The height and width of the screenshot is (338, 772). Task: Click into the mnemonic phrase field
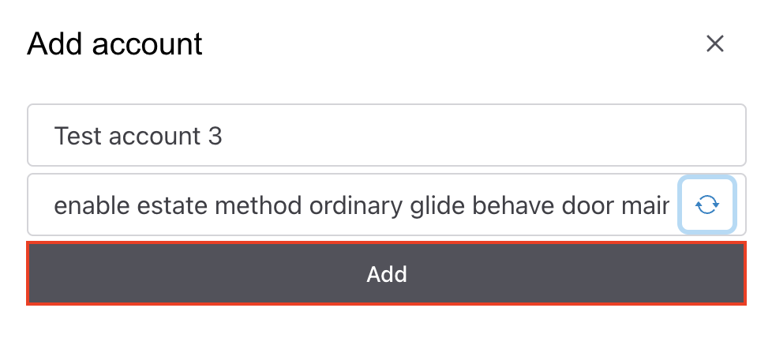click(x=355, y=206)
